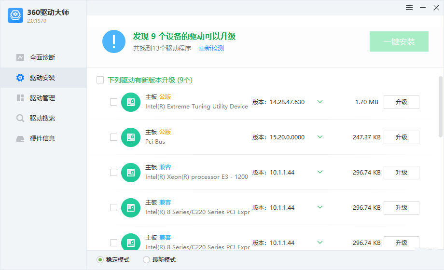Expand version dropdown for Xeon(R) processor row
This screenshot has height=270, width=444.
(x=320, y=172)
